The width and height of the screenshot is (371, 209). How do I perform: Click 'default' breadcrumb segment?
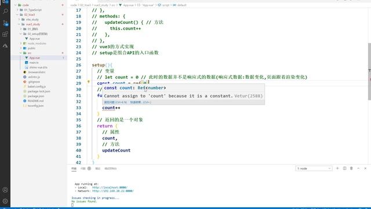[x=181, y=5]
